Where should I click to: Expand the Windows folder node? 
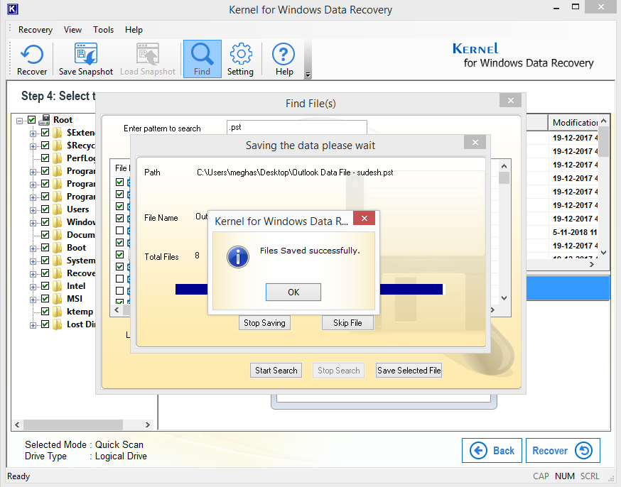coord(33,223)
